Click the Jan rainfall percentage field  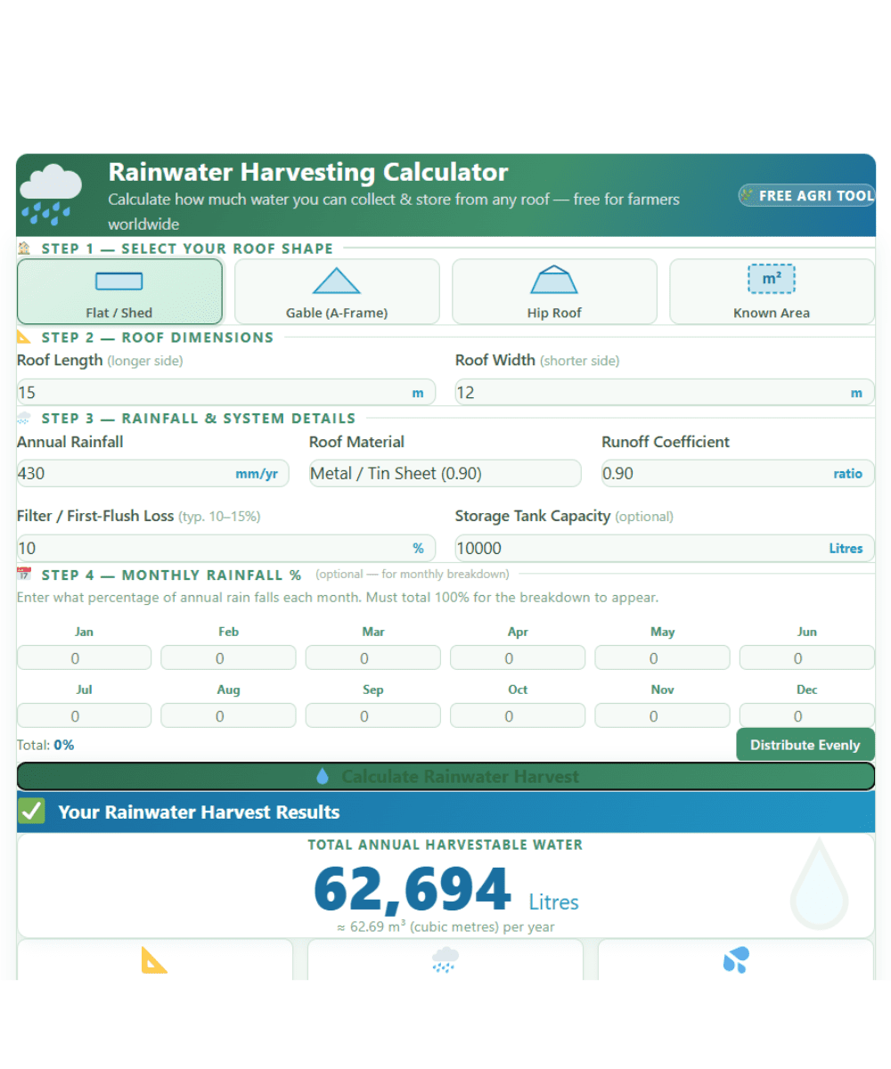tap(84, 658)
